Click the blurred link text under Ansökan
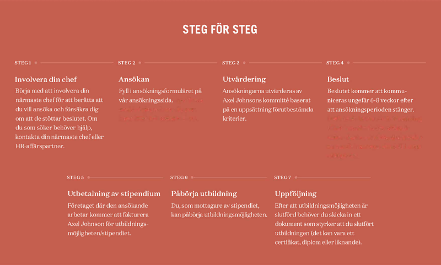 (x=160, y=110)
